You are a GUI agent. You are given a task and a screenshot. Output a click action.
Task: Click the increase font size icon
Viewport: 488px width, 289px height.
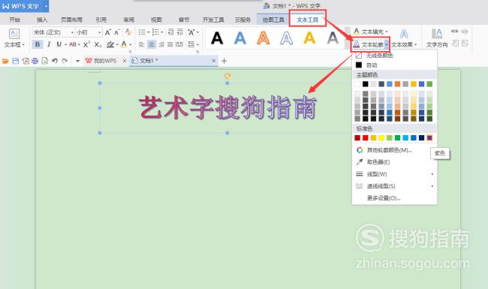click(x=107, y=32)
